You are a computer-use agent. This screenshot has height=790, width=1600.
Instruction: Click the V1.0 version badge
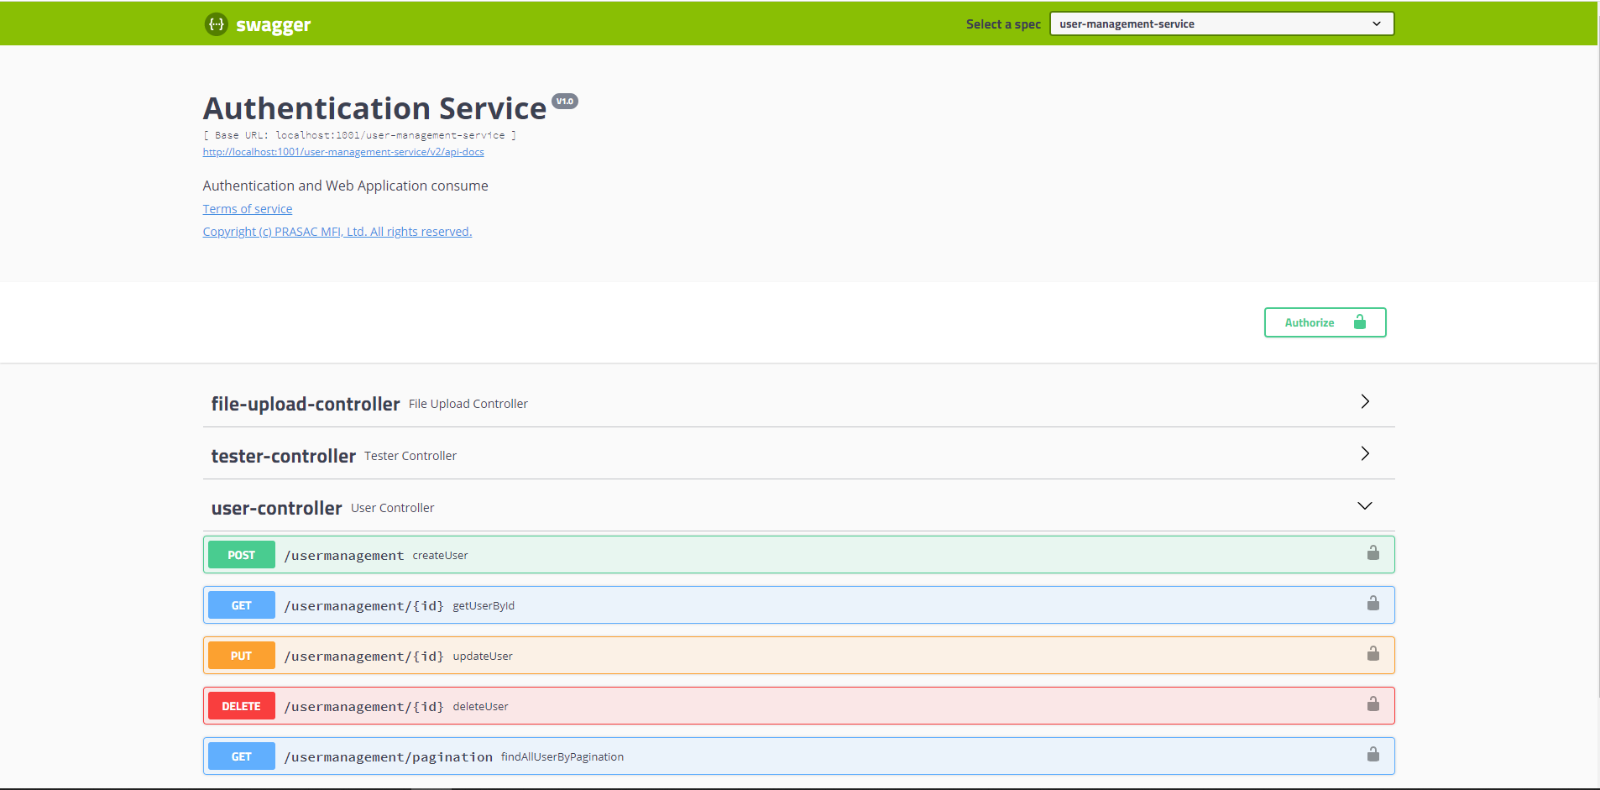pos(565,100)
